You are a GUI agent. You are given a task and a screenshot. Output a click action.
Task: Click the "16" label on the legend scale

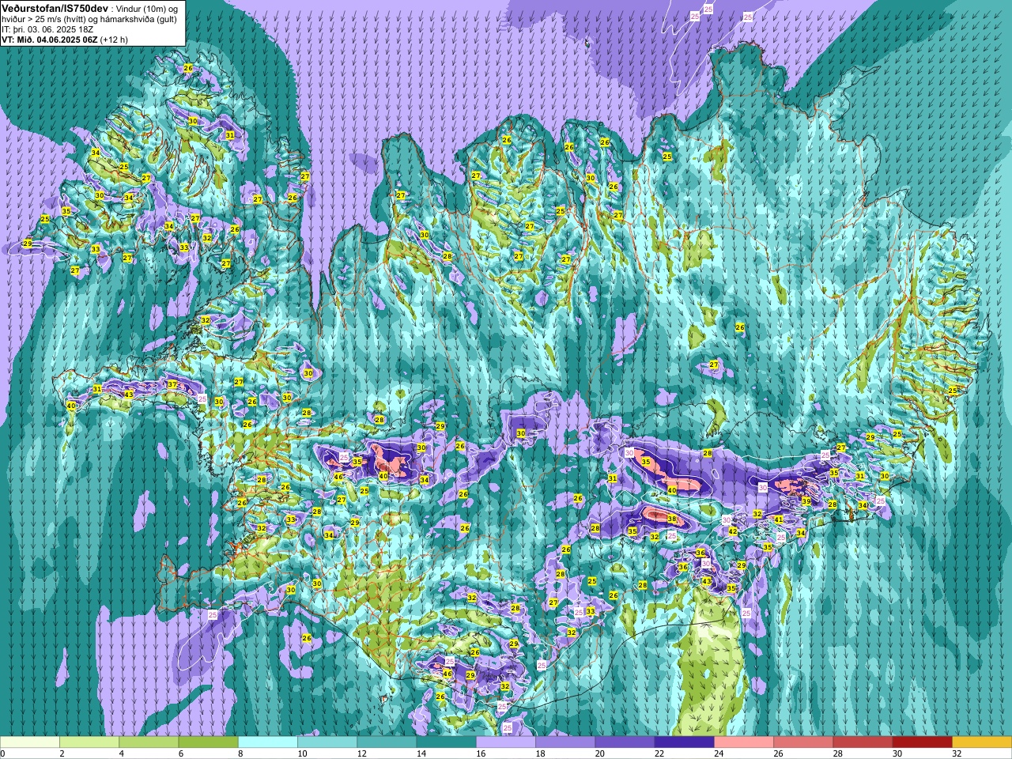(x=481, y=754)
